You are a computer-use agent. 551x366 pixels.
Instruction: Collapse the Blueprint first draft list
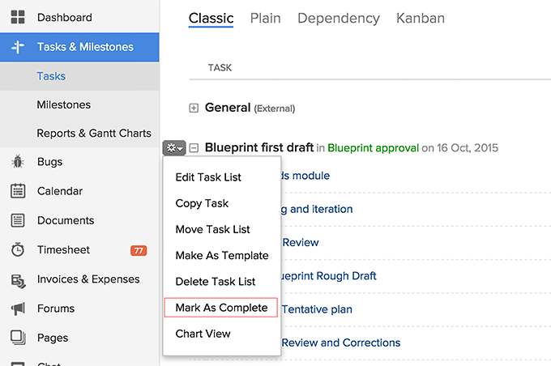[x=194, y=148]
